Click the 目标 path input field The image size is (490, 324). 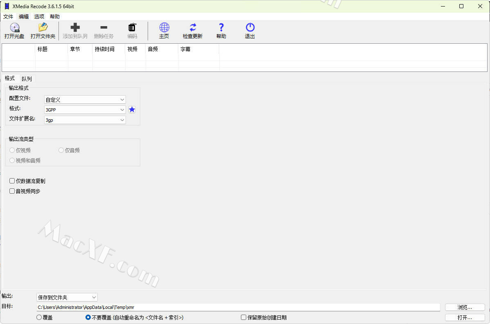click(238, 307)
